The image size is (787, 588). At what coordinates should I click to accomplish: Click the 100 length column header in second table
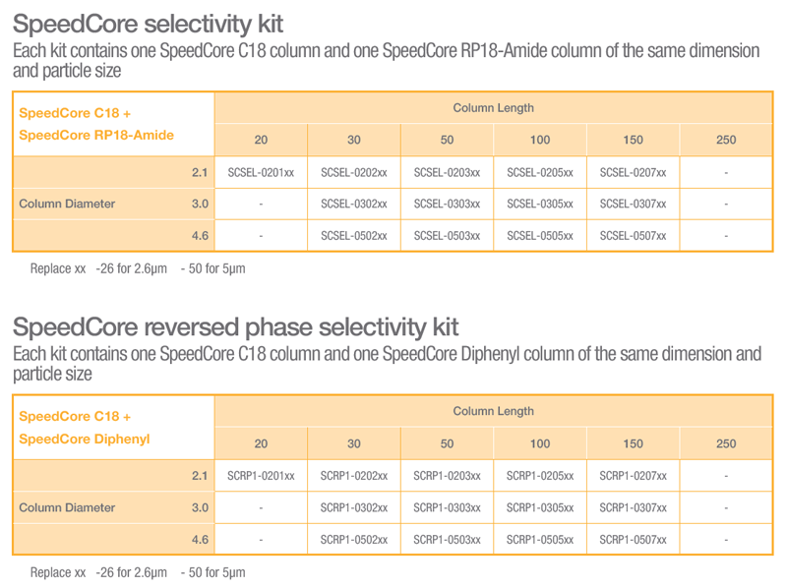[539, 443]
